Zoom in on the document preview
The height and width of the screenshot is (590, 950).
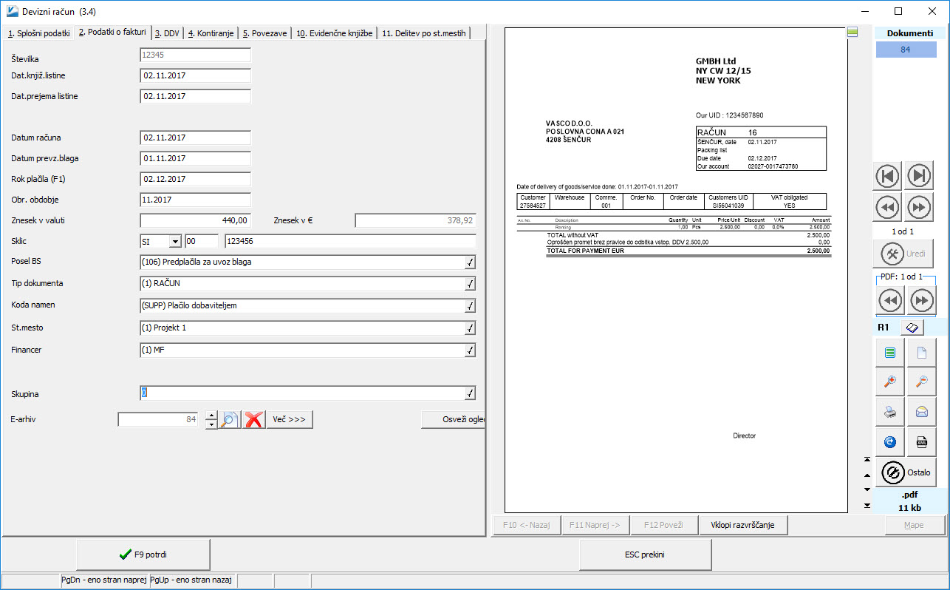(890, 382)
